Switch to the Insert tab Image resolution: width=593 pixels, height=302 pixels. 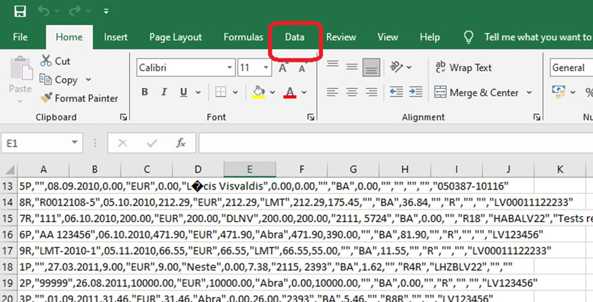(116, 37)
